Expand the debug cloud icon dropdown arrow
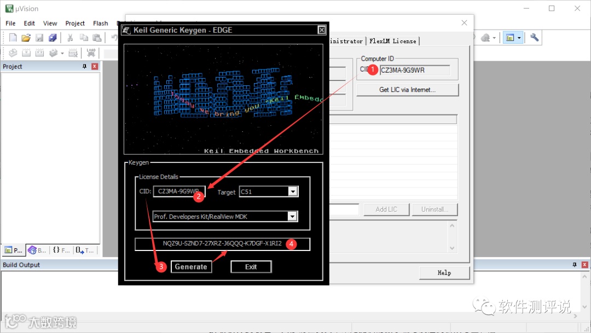Screen dimensions: 591x333 (x=494, y=38)
